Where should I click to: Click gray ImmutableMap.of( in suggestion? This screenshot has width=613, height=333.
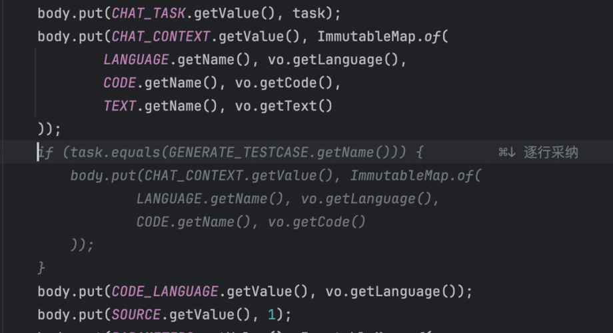click(x=416, y=175)
